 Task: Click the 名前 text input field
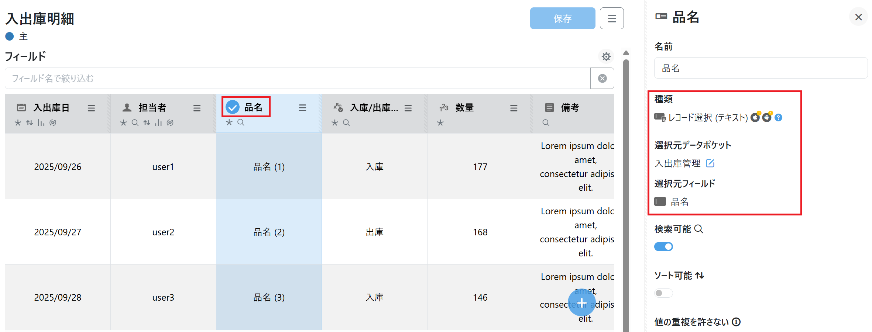[761, 68]
